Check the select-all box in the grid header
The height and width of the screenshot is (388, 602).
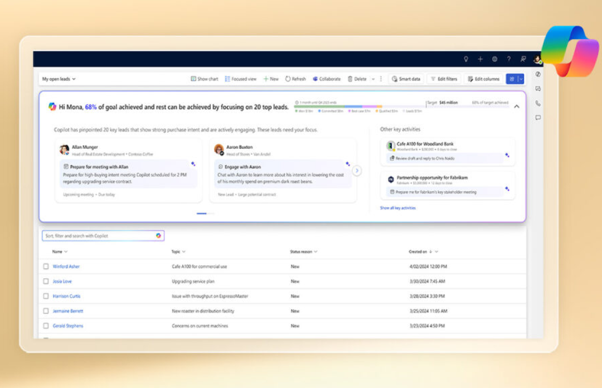pyautogui.click(x=46, y=251)
